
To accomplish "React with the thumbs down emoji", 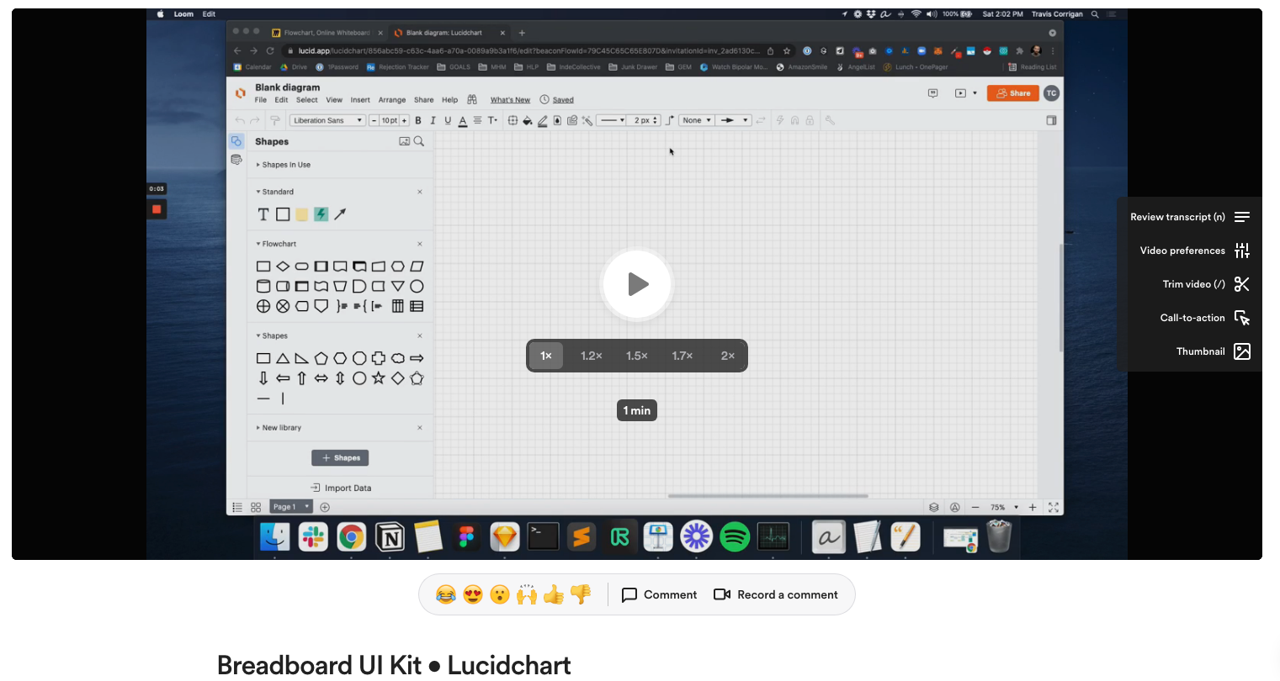I will [581, 595].
